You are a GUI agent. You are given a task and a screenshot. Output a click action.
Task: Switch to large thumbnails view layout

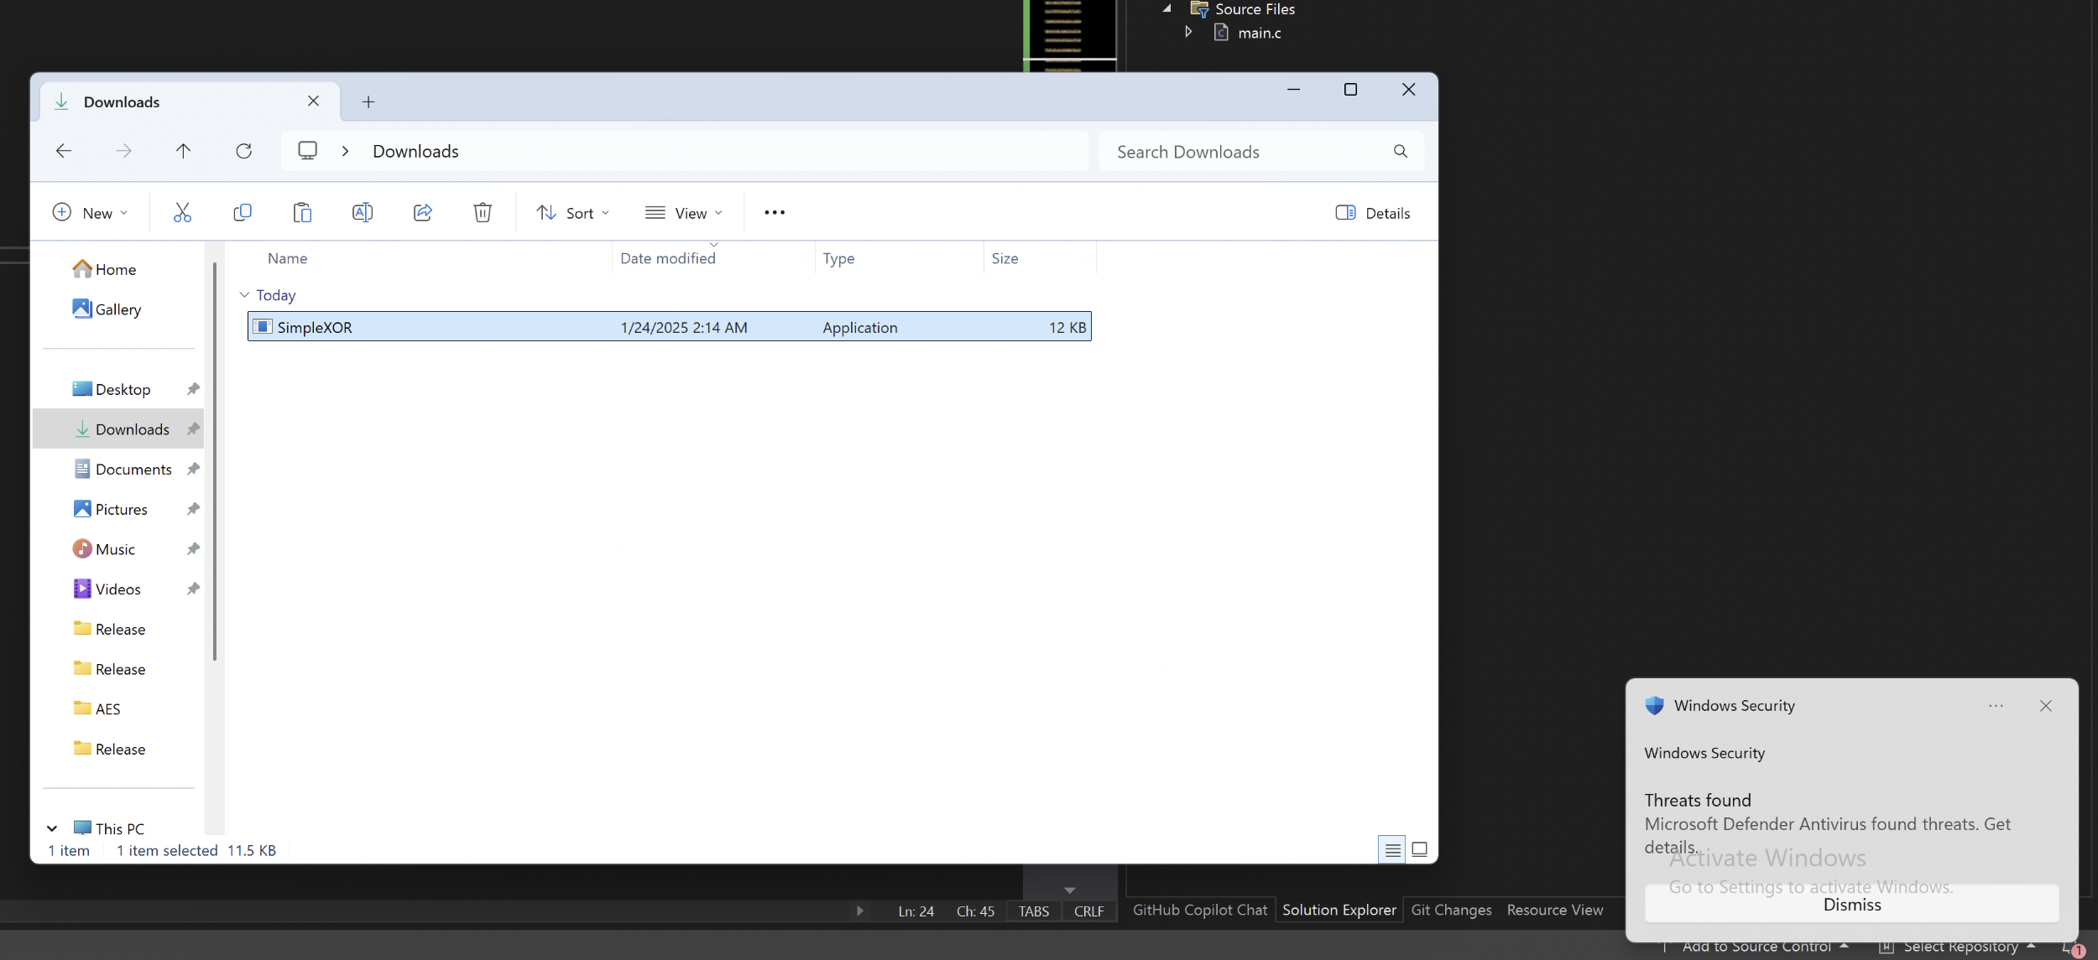[1419, 848]
